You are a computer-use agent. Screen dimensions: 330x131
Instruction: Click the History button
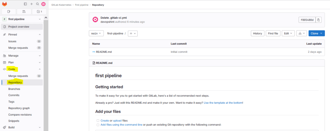coord(257,33)
